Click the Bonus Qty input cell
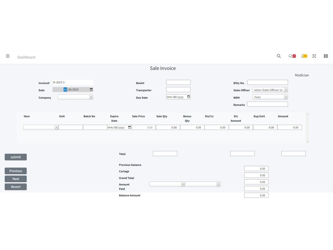This screenshot has height=250, width=333. 192,127
